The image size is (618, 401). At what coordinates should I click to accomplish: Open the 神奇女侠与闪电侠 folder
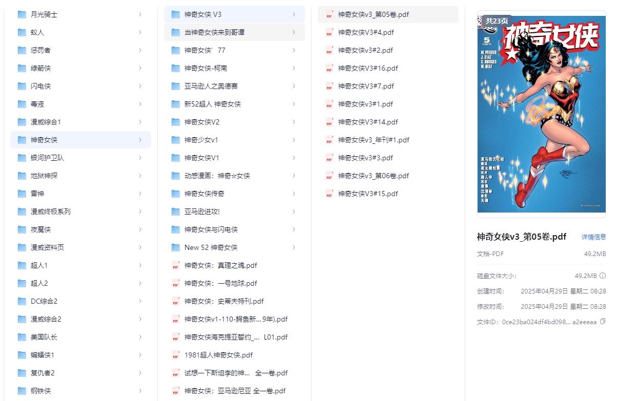click(x=234, y=229)
